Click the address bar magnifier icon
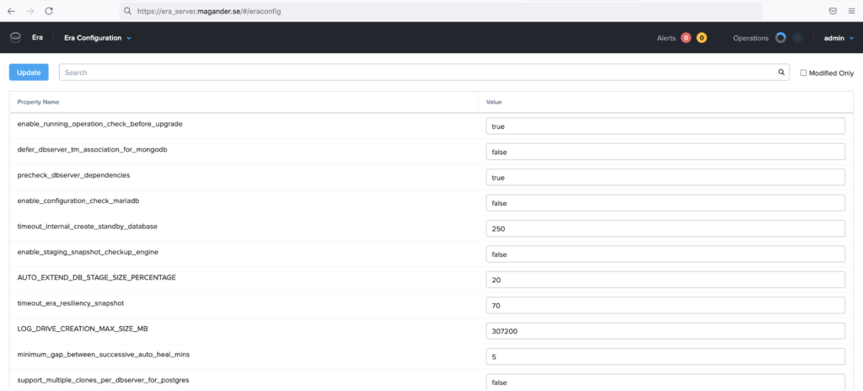 coord(128,11)
